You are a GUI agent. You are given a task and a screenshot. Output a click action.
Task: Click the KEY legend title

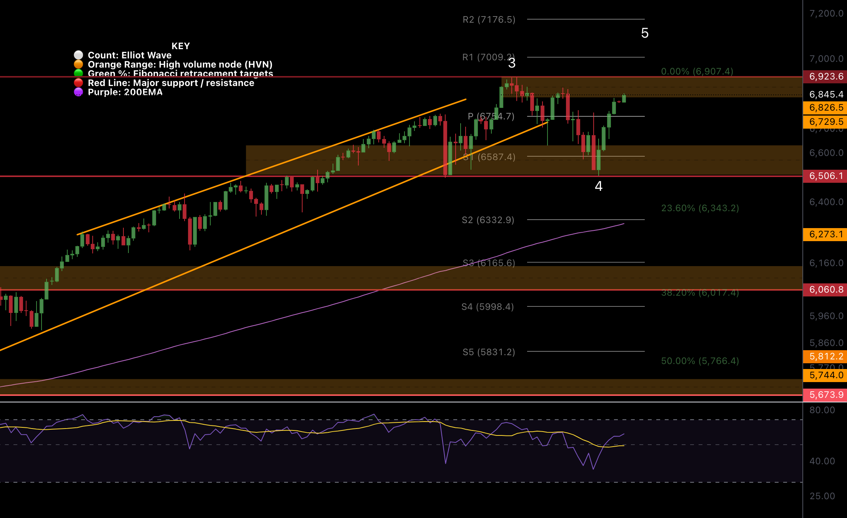pos(180,46)
